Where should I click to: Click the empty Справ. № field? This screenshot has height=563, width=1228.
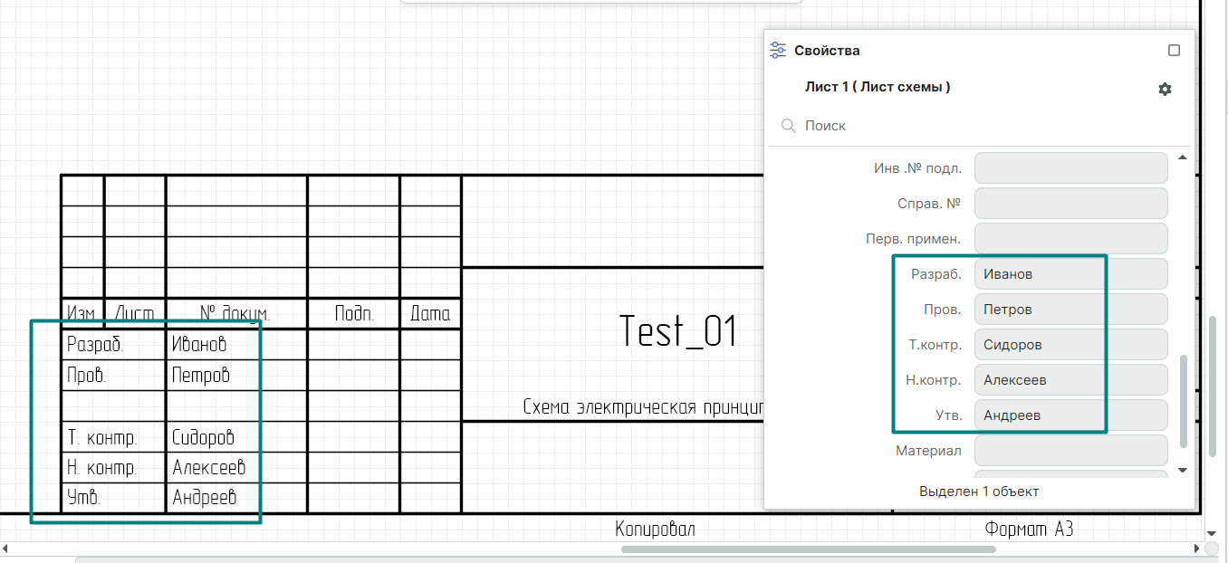pos(1070,204)
